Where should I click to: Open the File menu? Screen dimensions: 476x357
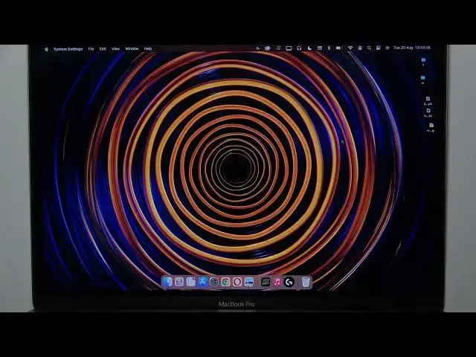click(91, 49)
